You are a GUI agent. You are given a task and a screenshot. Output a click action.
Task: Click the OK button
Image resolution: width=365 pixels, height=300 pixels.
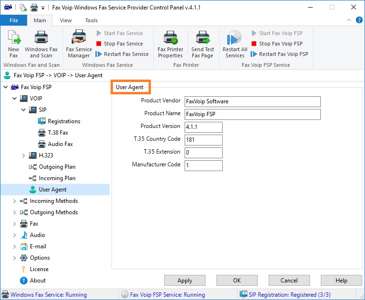point(237,281)
